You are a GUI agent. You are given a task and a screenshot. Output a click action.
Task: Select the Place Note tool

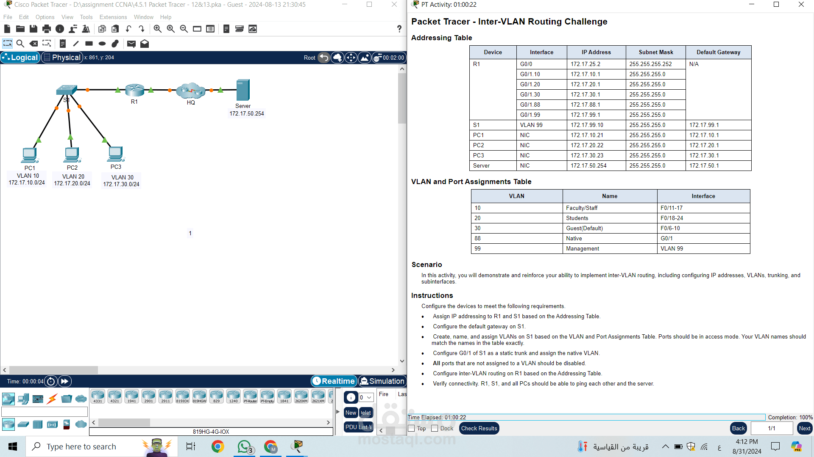point(63,43)
